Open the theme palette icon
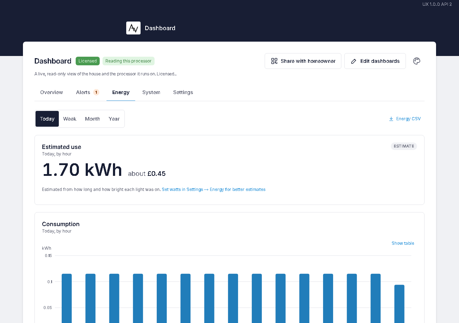The width and height of the screenshot is (459, 323). click(417, 61)
